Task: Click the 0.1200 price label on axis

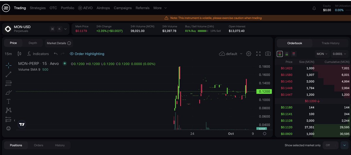Action: point(264,92)
